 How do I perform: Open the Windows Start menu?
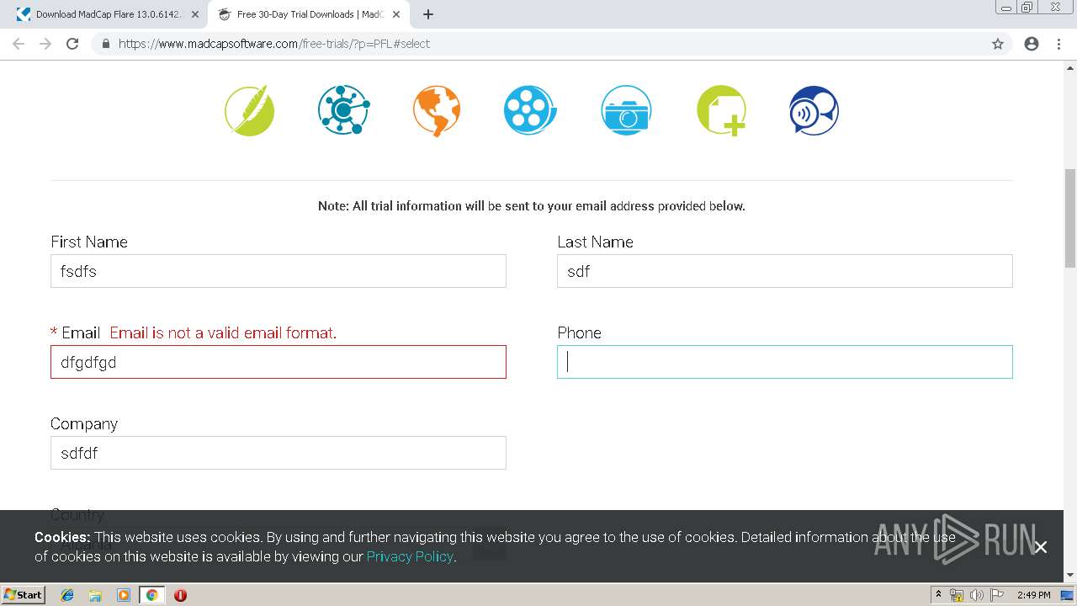coord(24,595)
